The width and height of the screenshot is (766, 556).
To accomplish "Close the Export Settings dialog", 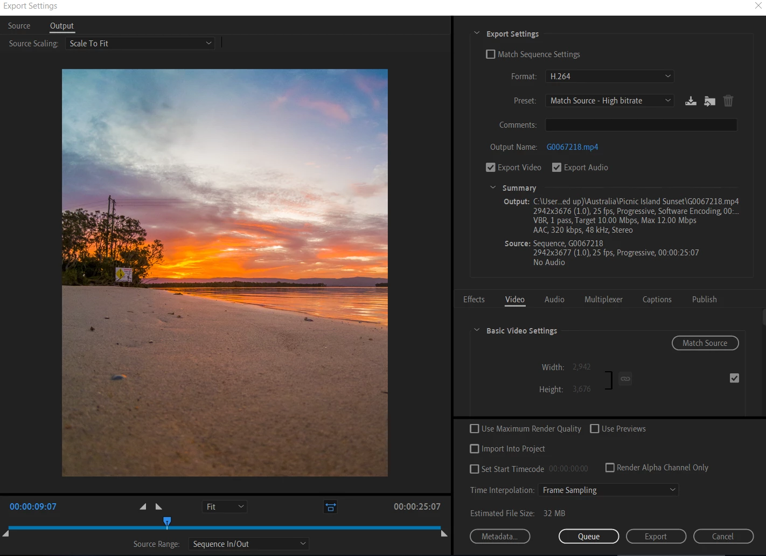I will point(758,5).
